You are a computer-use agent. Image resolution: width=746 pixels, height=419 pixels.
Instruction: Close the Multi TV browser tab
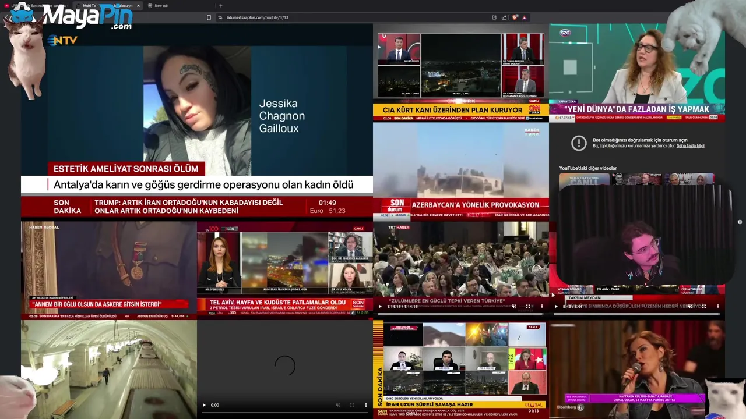point(138,6)
